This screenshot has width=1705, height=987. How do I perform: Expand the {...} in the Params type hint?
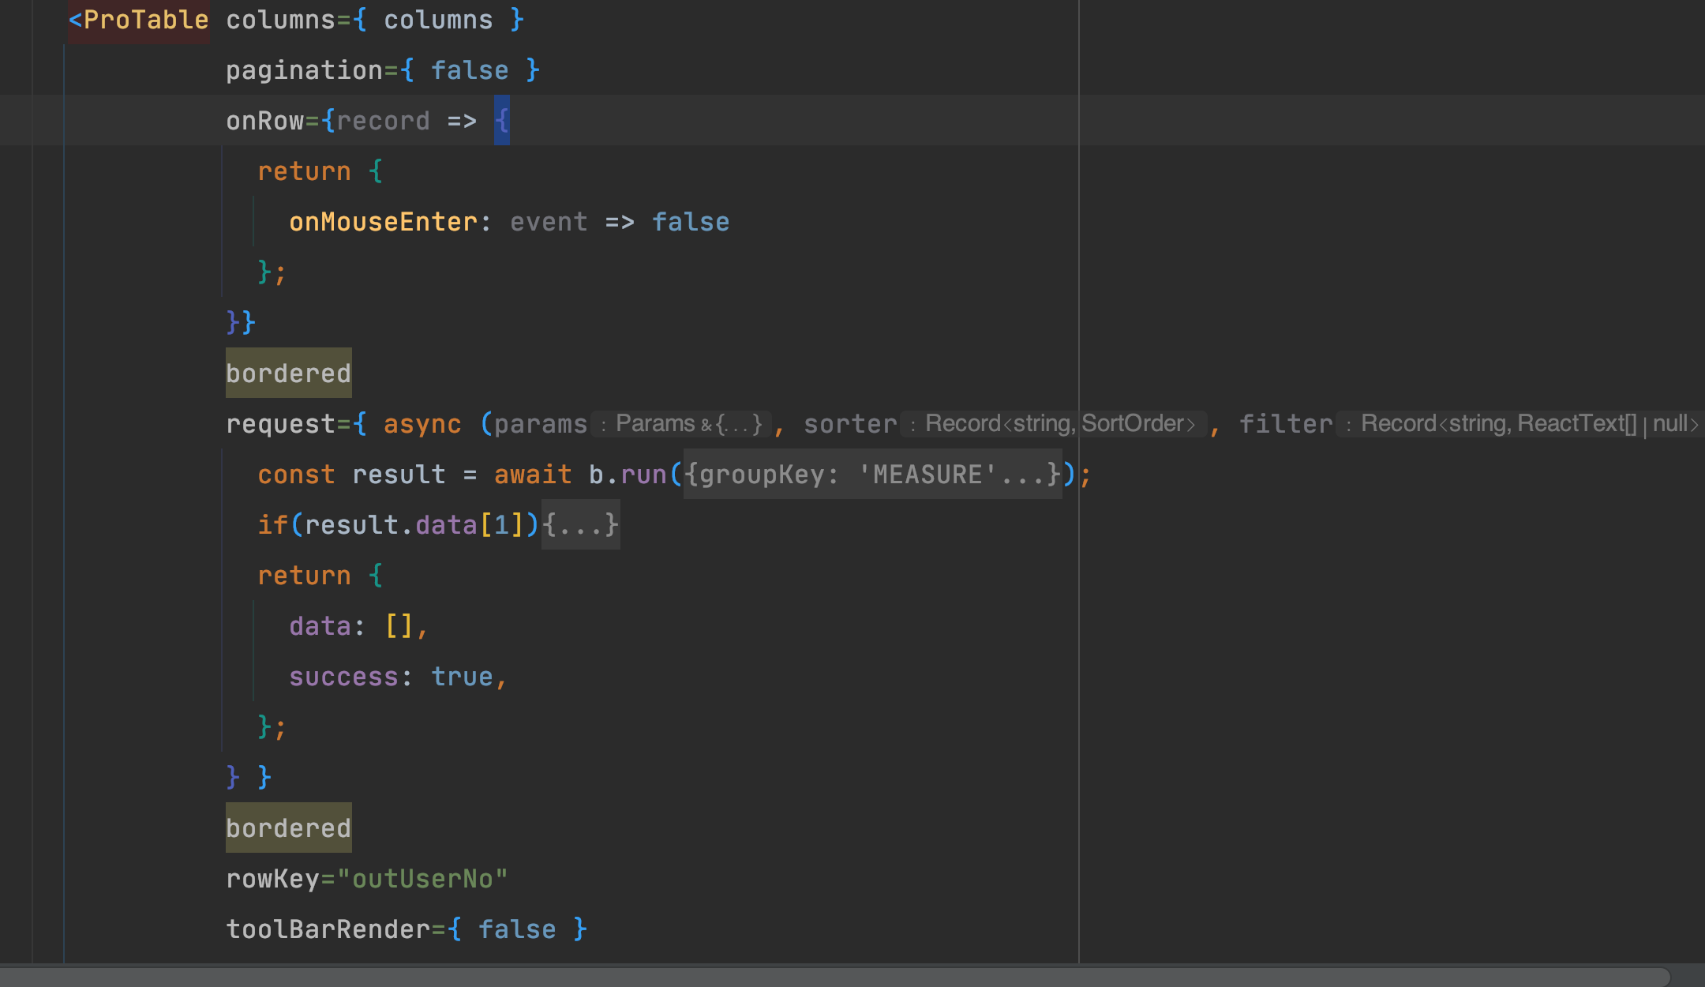738,424
